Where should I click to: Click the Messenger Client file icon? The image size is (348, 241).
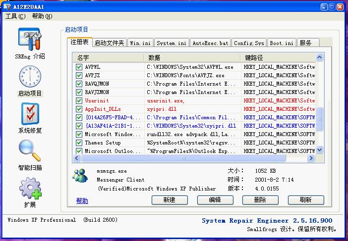click(x=79, y=176)
